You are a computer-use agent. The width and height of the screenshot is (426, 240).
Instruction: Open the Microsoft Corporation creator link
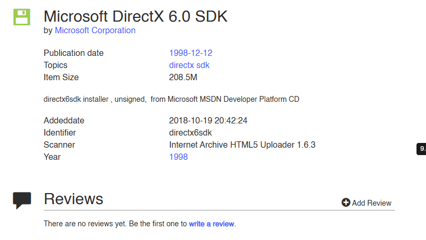pos(95,31)
